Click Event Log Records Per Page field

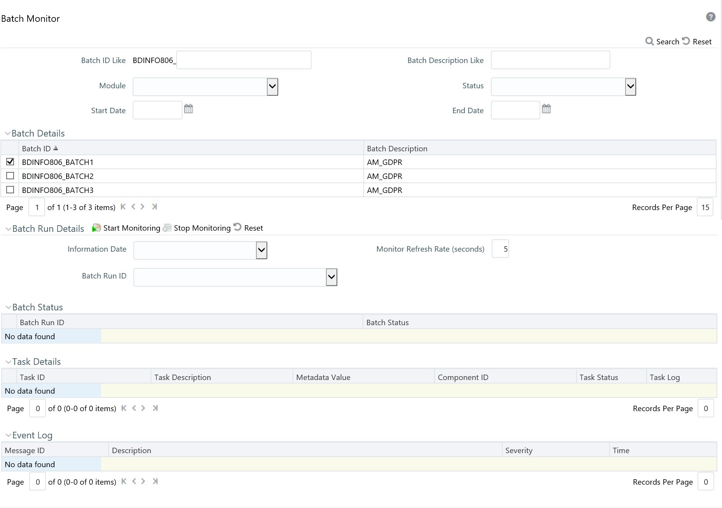click(x=706, y=482)
